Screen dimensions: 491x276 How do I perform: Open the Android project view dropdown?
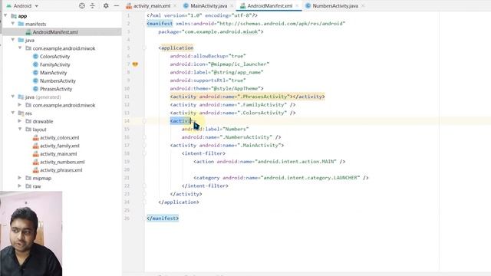pos(22,6)
